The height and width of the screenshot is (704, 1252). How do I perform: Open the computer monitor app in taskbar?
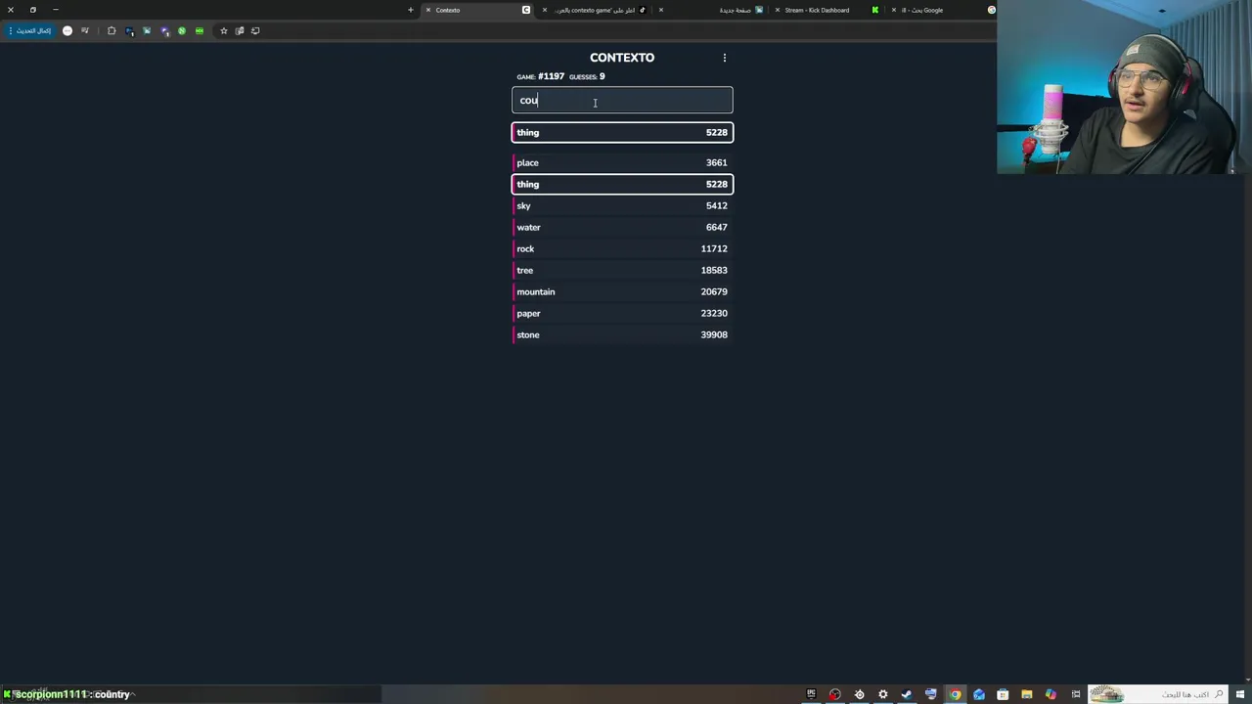tap(930, 694)
